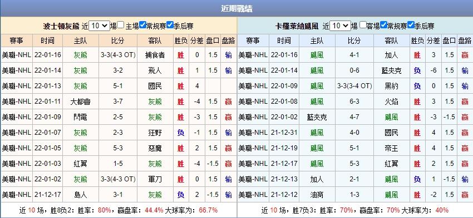473x218 pixels.
Task: Click left summary 大球率 66.7%
Action: click(208, 210)
